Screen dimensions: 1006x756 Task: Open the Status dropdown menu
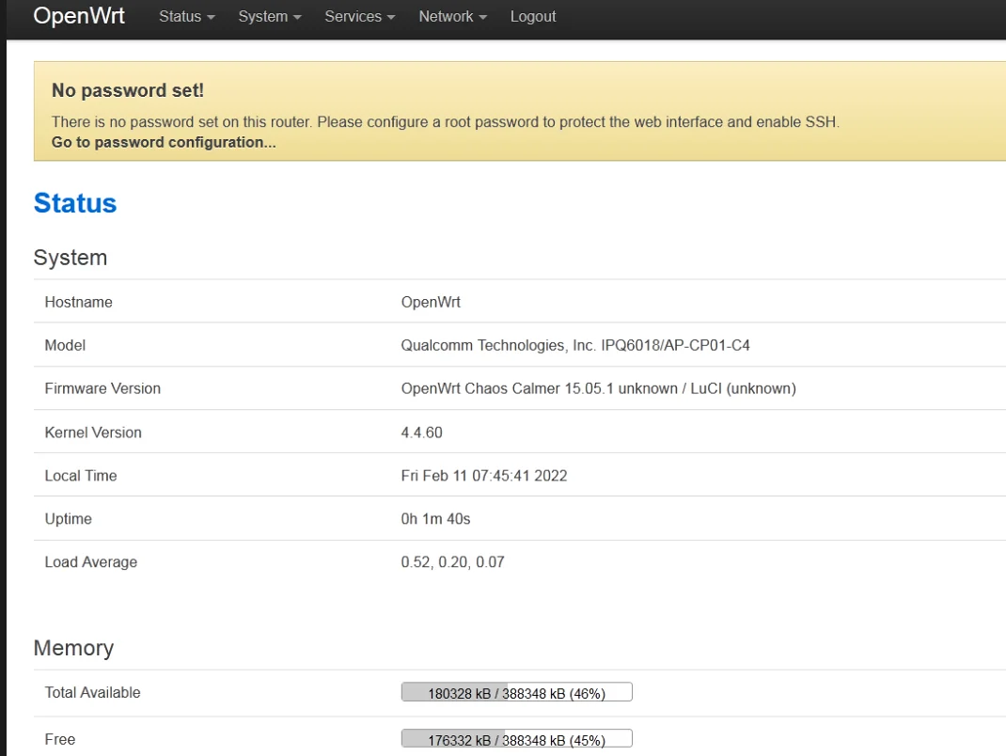(x=187, y=17)
